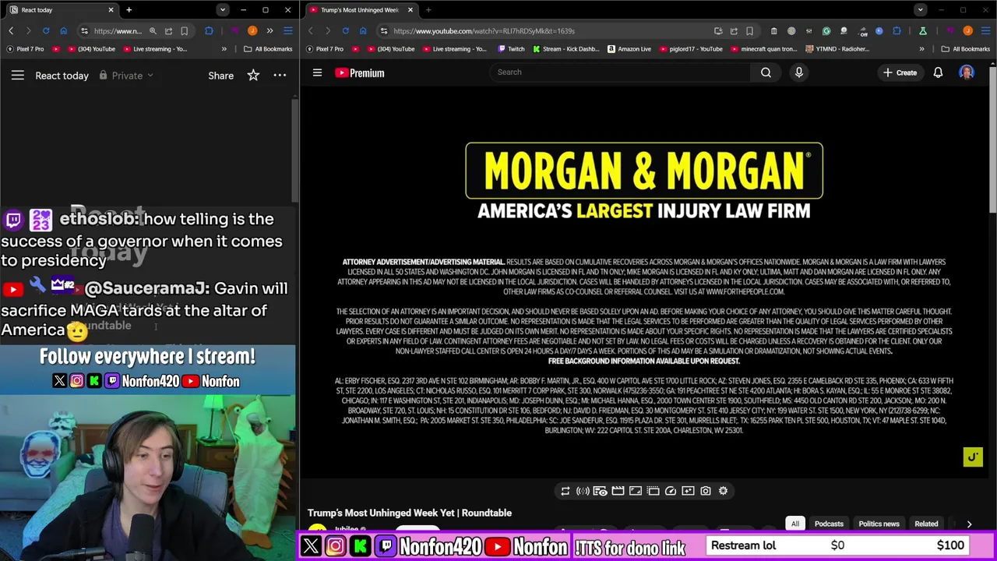Select the Podcasts filter chip
This screenshot has height=561, width=997.
click(829, 524)
